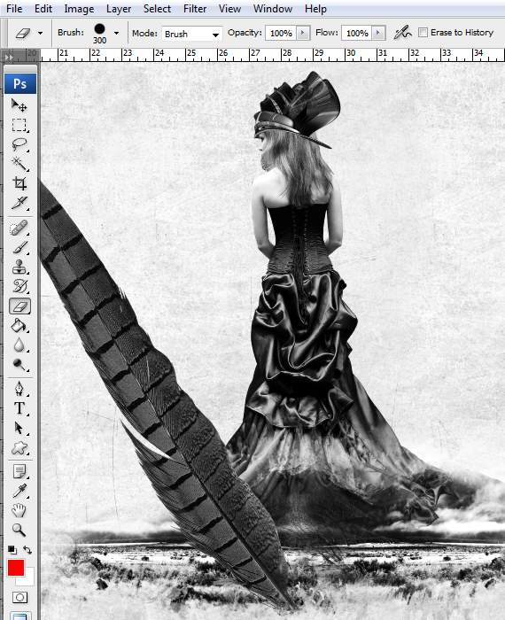Viewport: 505px width, 620px height.
Task: Open the Flow slider arrow
Action: [378, 33]
